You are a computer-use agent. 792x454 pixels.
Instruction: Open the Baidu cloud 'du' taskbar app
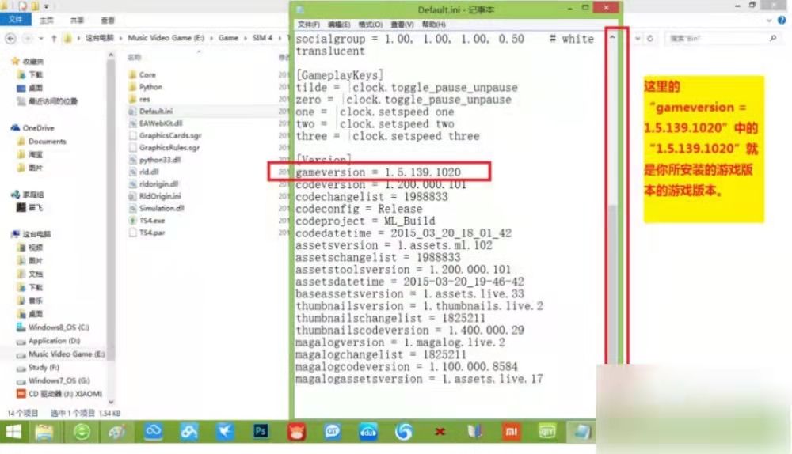point(368,431)
